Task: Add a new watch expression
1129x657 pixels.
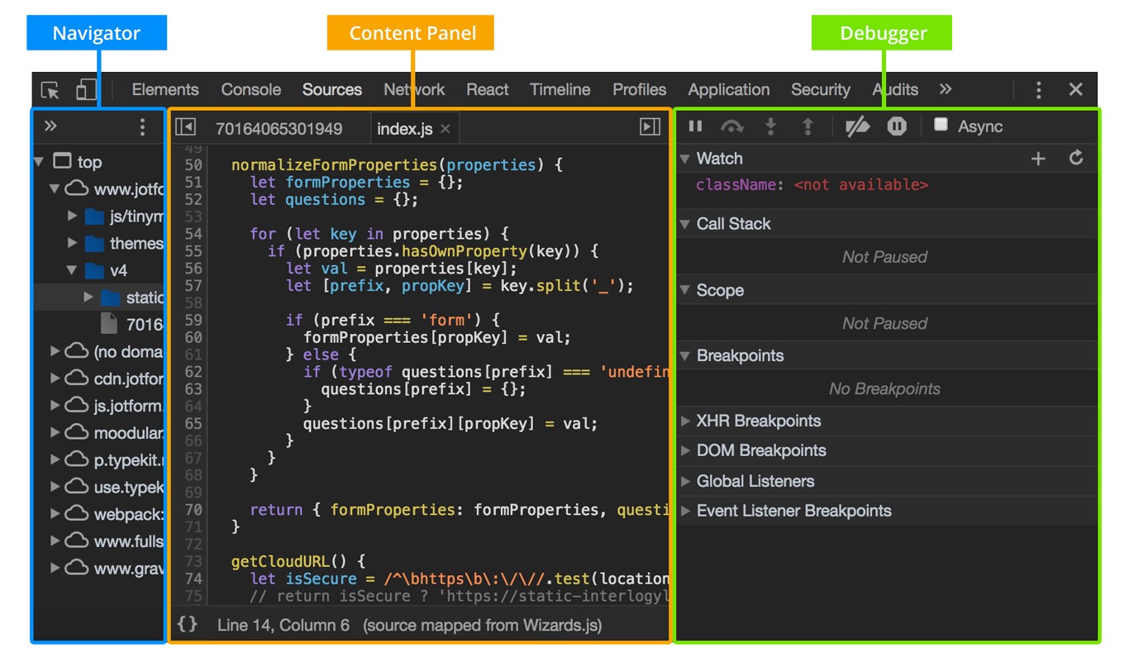Action: coord(1039,159)
